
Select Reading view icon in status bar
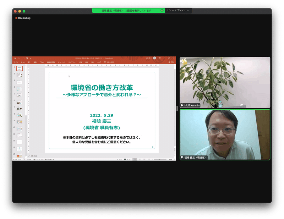(144, 159)
